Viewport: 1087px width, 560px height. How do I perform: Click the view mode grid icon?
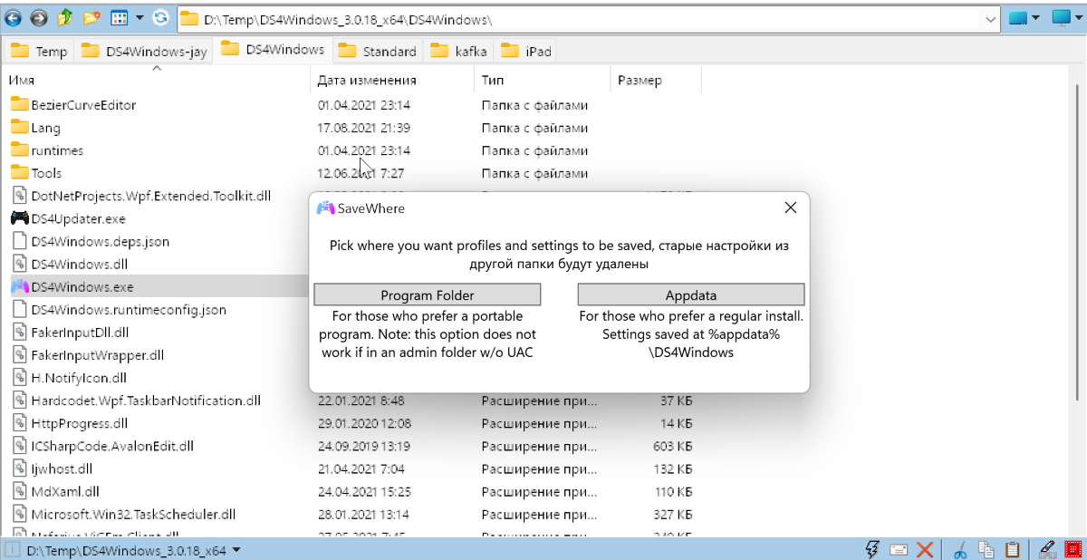pos(119,17)
